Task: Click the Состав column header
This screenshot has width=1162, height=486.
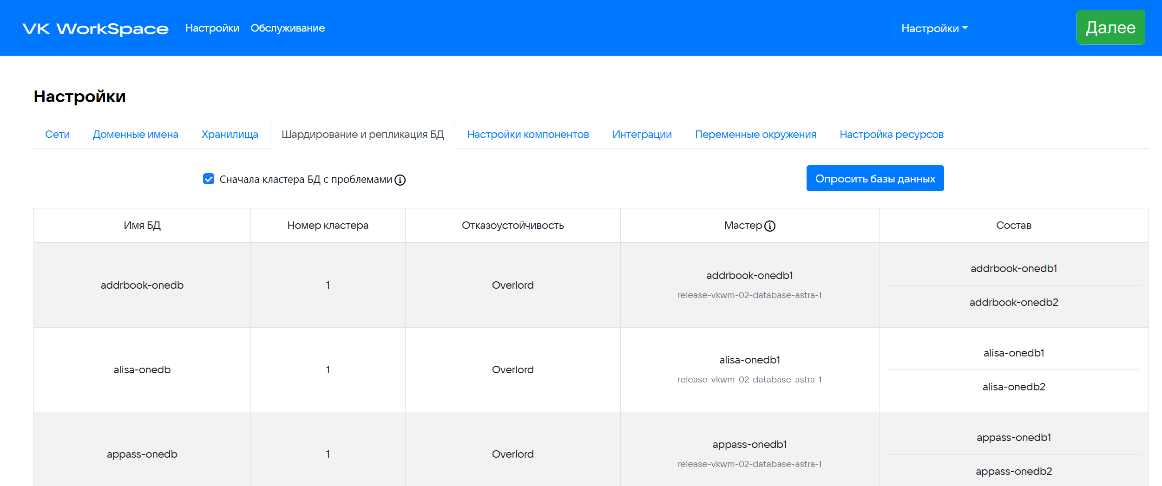Action: [x=1013, y=226]
